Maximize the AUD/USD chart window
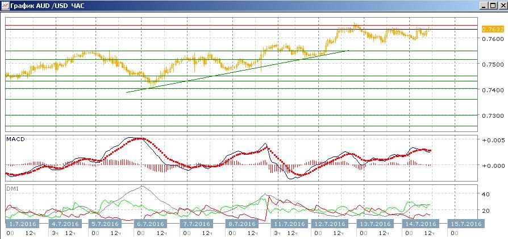 tap(493, 6)
